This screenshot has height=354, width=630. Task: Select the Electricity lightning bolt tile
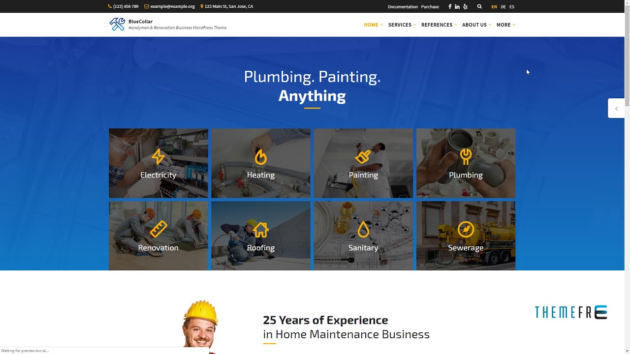[x=158, y=163]
